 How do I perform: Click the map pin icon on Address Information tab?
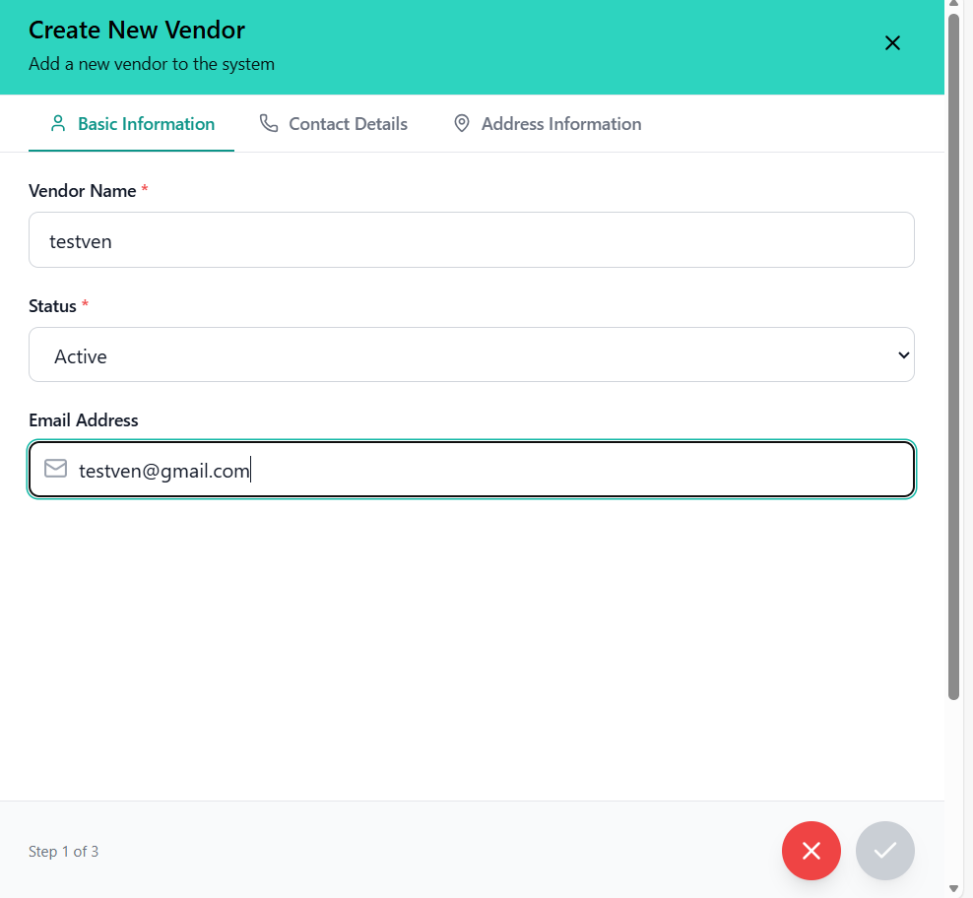point(461,123)
